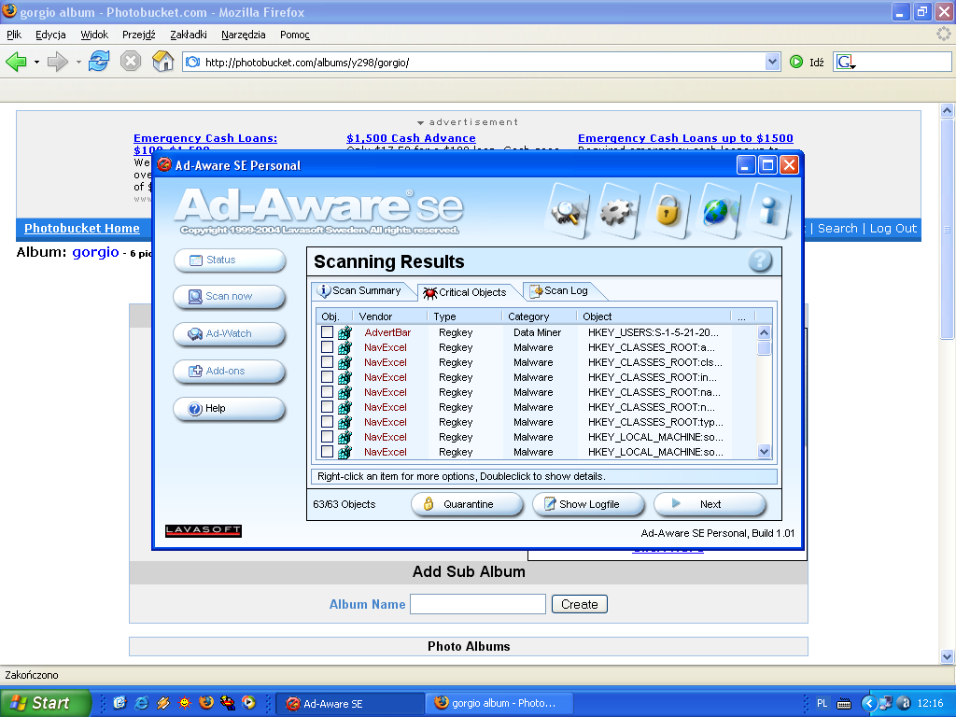Check NavExcel HKEY_CLASSES_ROOT:a... checkbox

328,347
